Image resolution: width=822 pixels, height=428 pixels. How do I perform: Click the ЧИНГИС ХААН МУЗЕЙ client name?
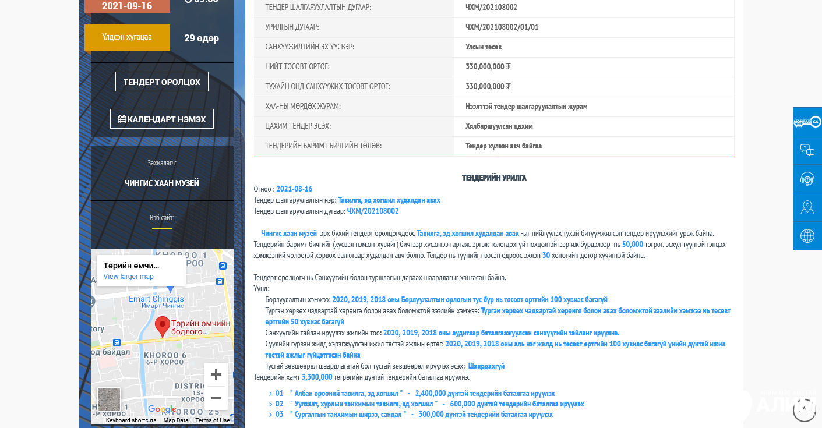(x=162, y=183)
